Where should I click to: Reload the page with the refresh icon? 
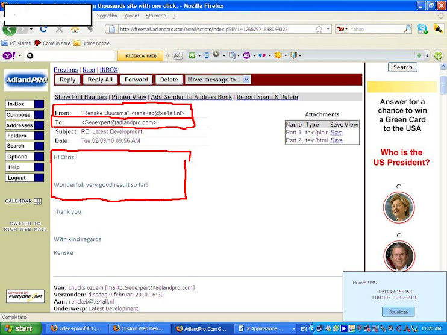pyautogui.click(x=43, y=29)
